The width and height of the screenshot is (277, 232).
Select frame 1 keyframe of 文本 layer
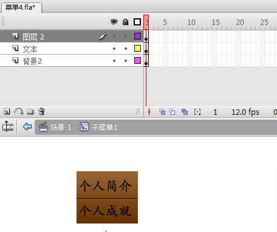click(146, 49)
